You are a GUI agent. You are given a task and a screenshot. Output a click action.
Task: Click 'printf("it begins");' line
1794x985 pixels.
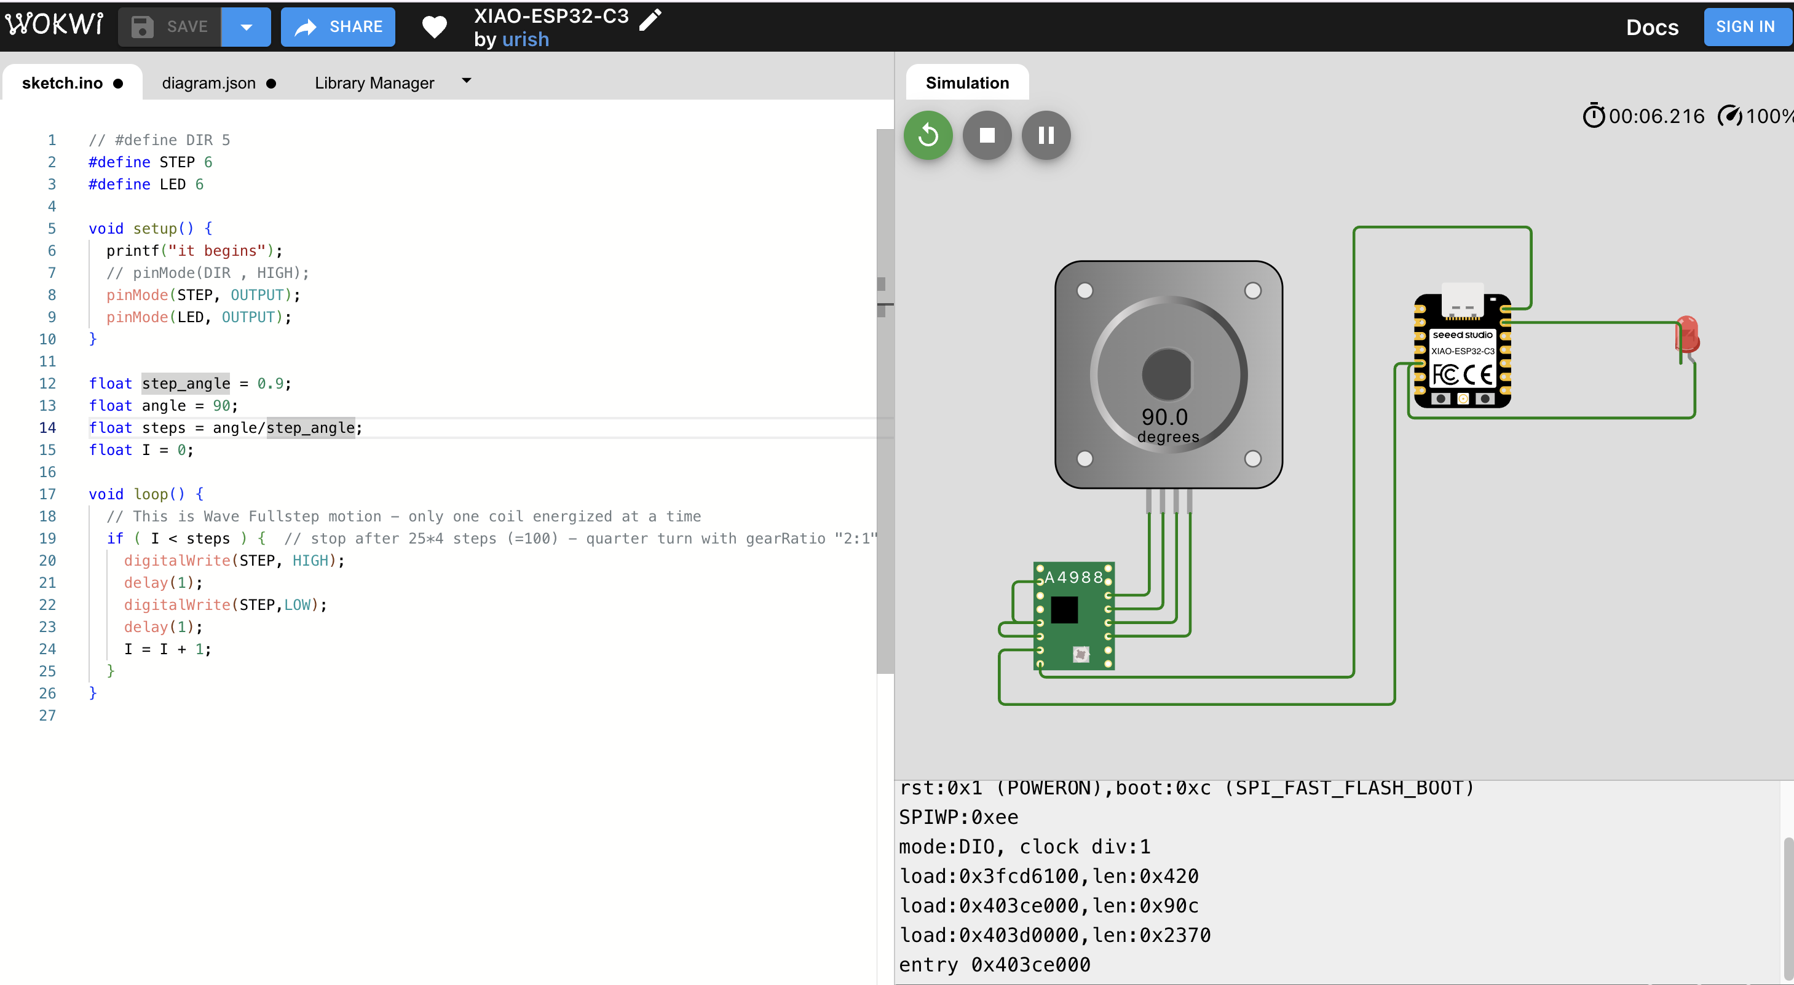tap(194, 250)
